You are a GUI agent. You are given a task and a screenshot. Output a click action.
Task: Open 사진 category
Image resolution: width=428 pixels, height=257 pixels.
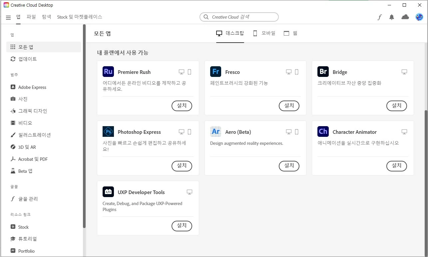pos(44,99)
